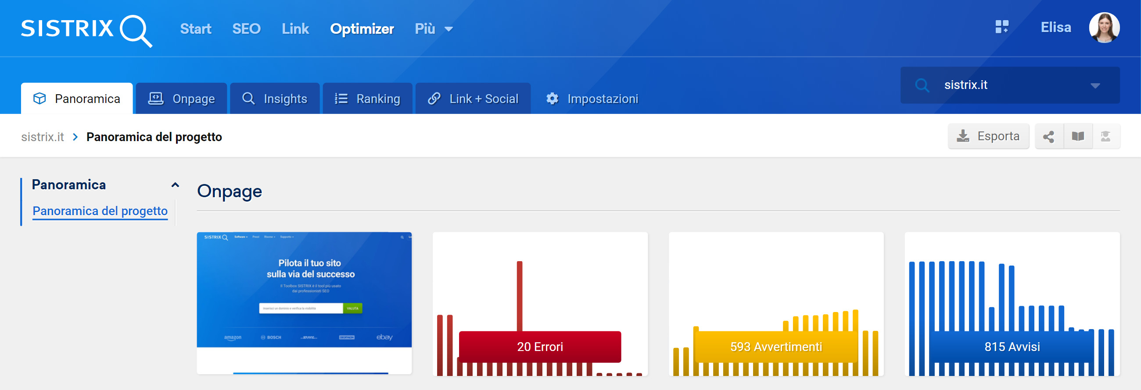The image size is (1141, 390).
Task: Click the website screenshot thumbnail
Action: 304,303
